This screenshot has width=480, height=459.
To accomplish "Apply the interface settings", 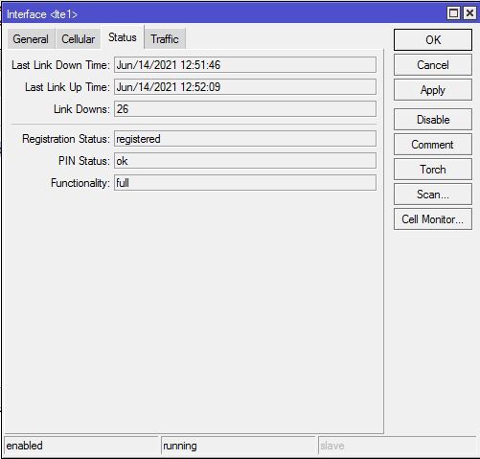I will [x=433, y=90].
